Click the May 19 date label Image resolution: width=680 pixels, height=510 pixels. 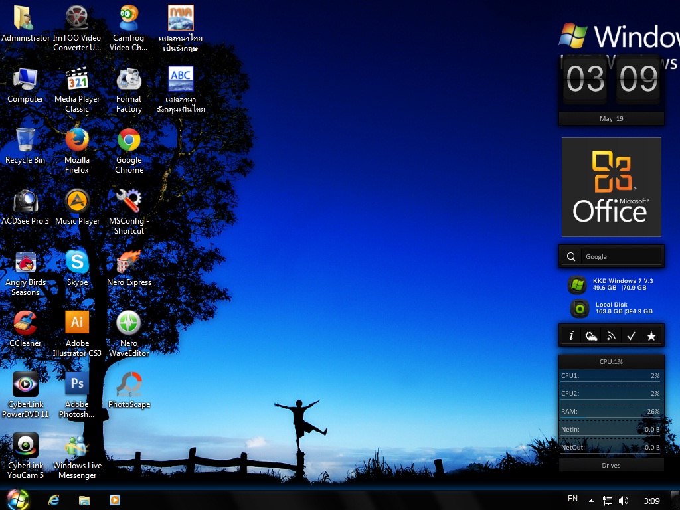[611, 118]
